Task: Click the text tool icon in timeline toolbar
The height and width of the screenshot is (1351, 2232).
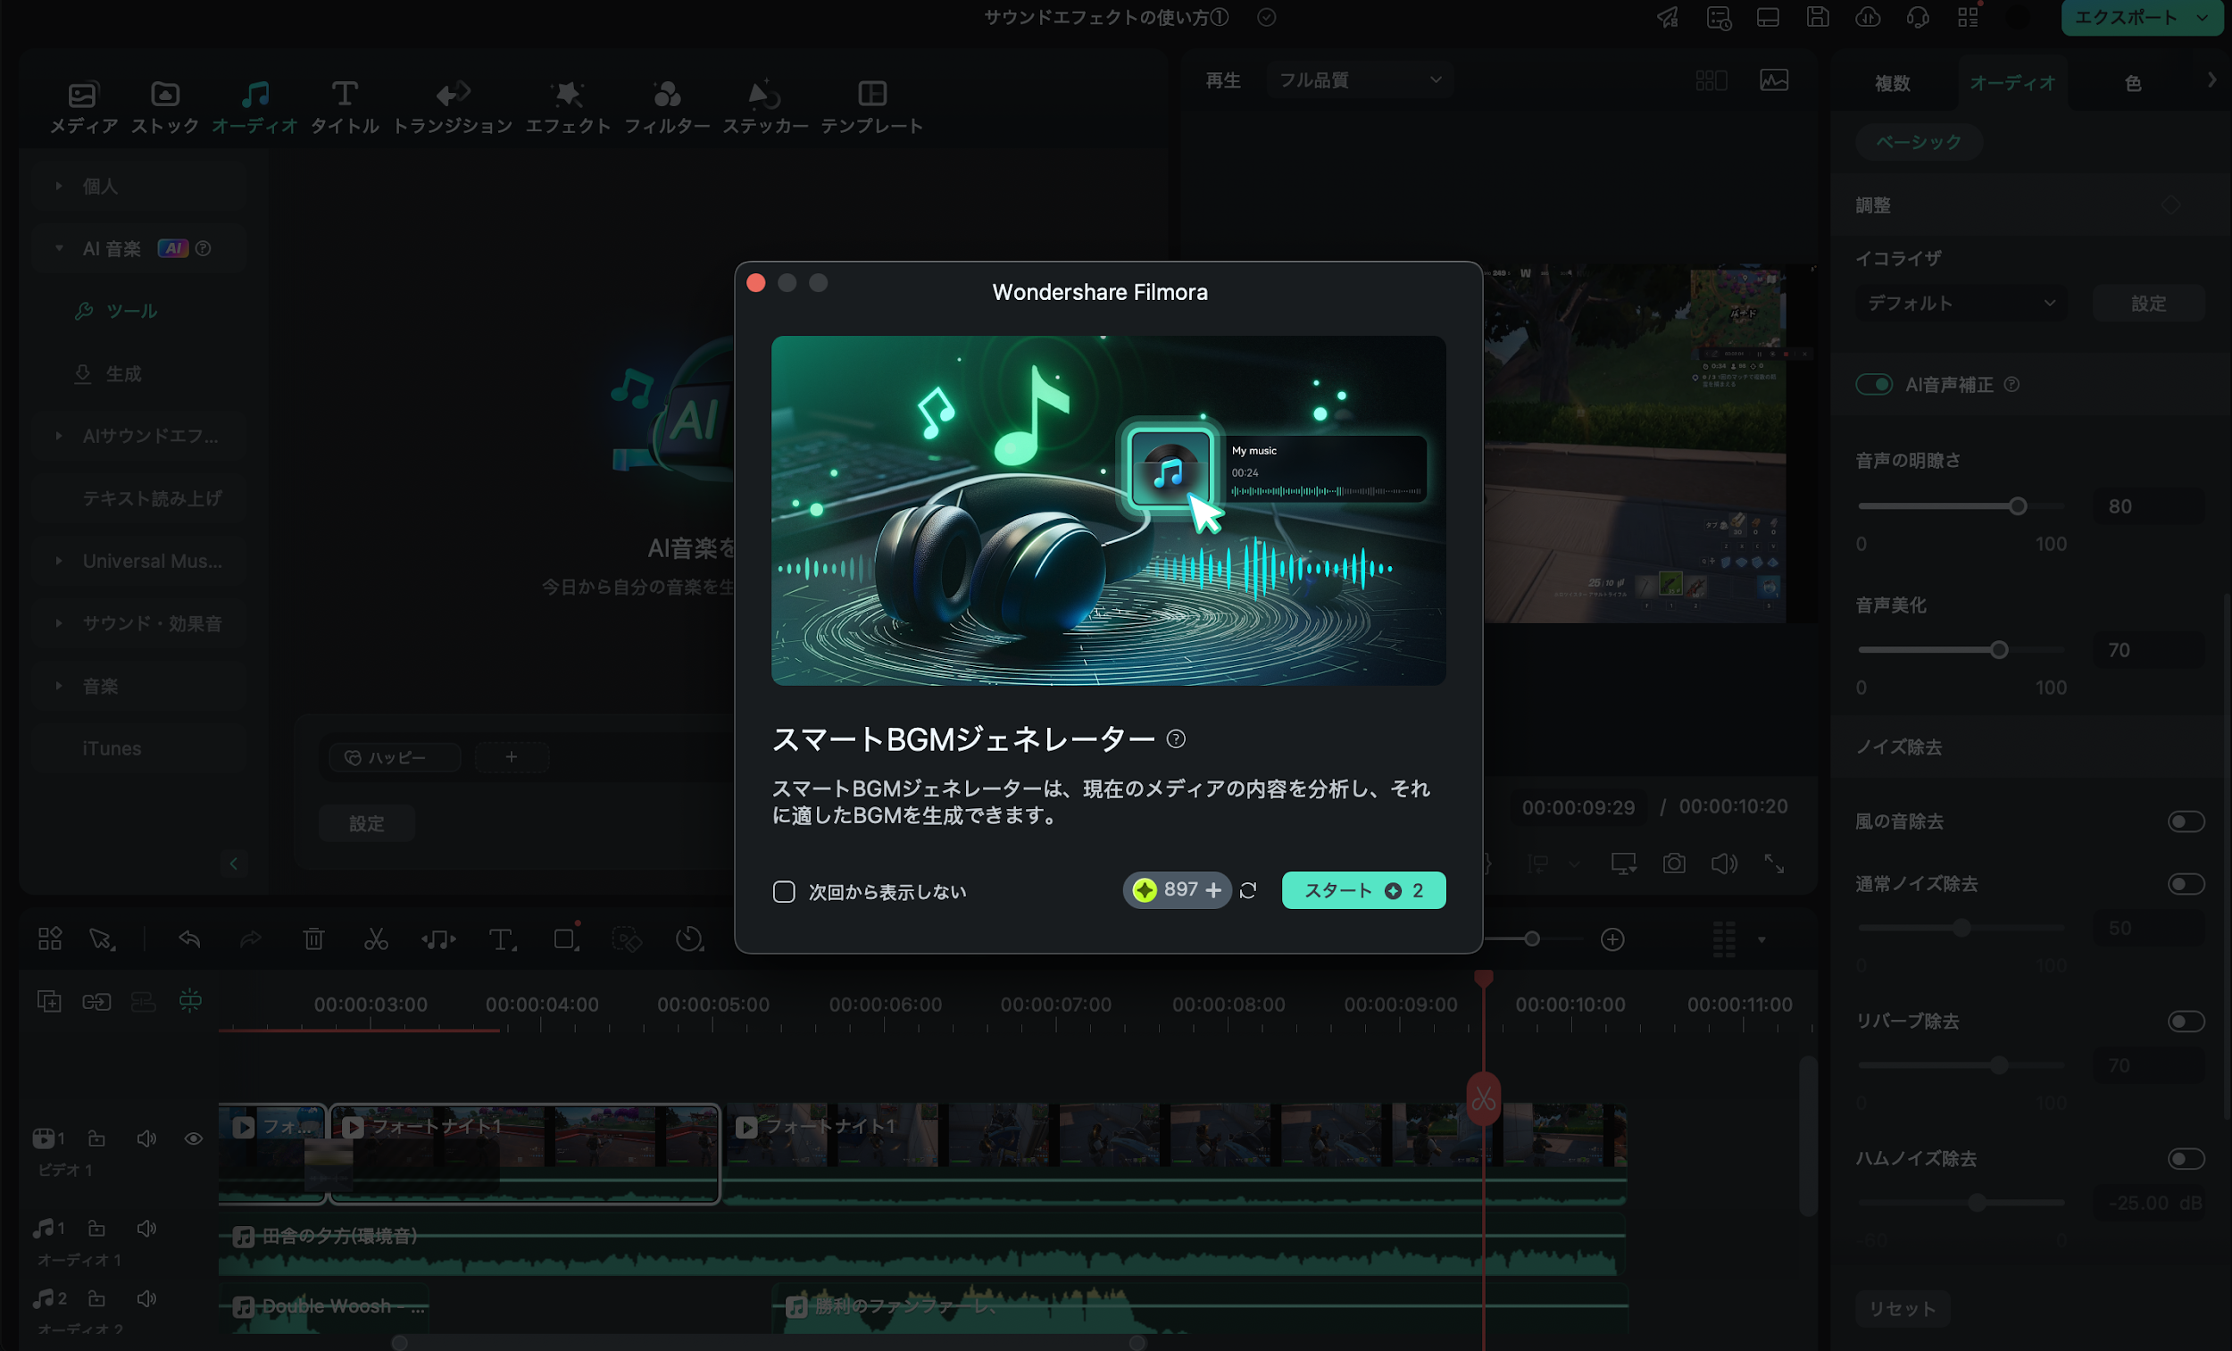Action: 503,939
